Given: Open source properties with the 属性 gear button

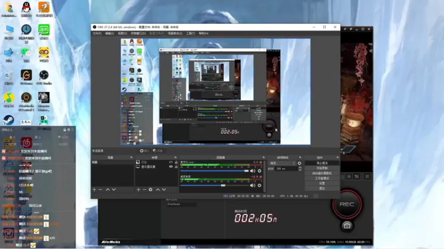Looking at the screenshot, I should point(144,151).
